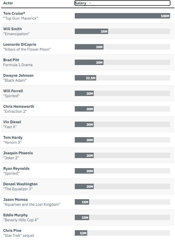Select Will Smith's 35M salary bar

coord(91,31)
